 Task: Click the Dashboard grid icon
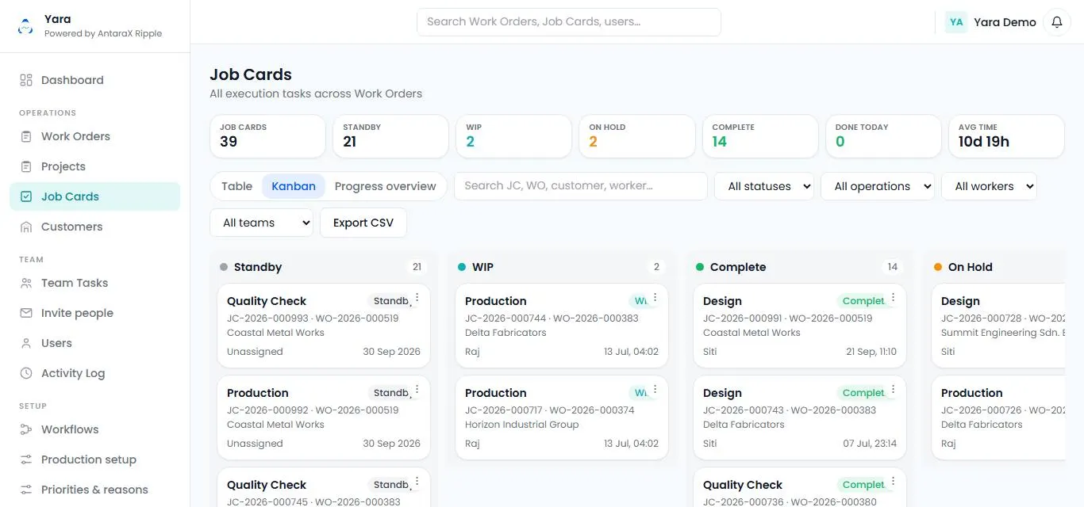coord(26,80)
